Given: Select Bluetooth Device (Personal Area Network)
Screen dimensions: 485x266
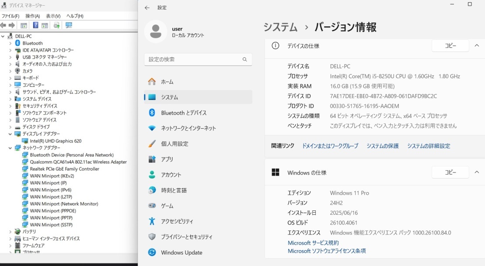Looking at the screenshot, I should point(72,155).
